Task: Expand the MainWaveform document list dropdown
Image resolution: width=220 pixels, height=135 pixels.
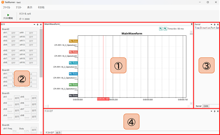Action: [x=191, y=24]
